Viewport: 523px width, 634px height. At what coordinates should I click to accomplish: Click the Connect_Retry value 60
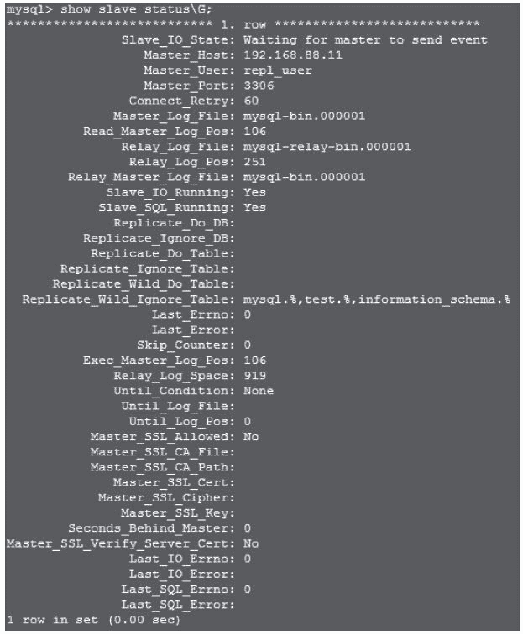[250, 101]
